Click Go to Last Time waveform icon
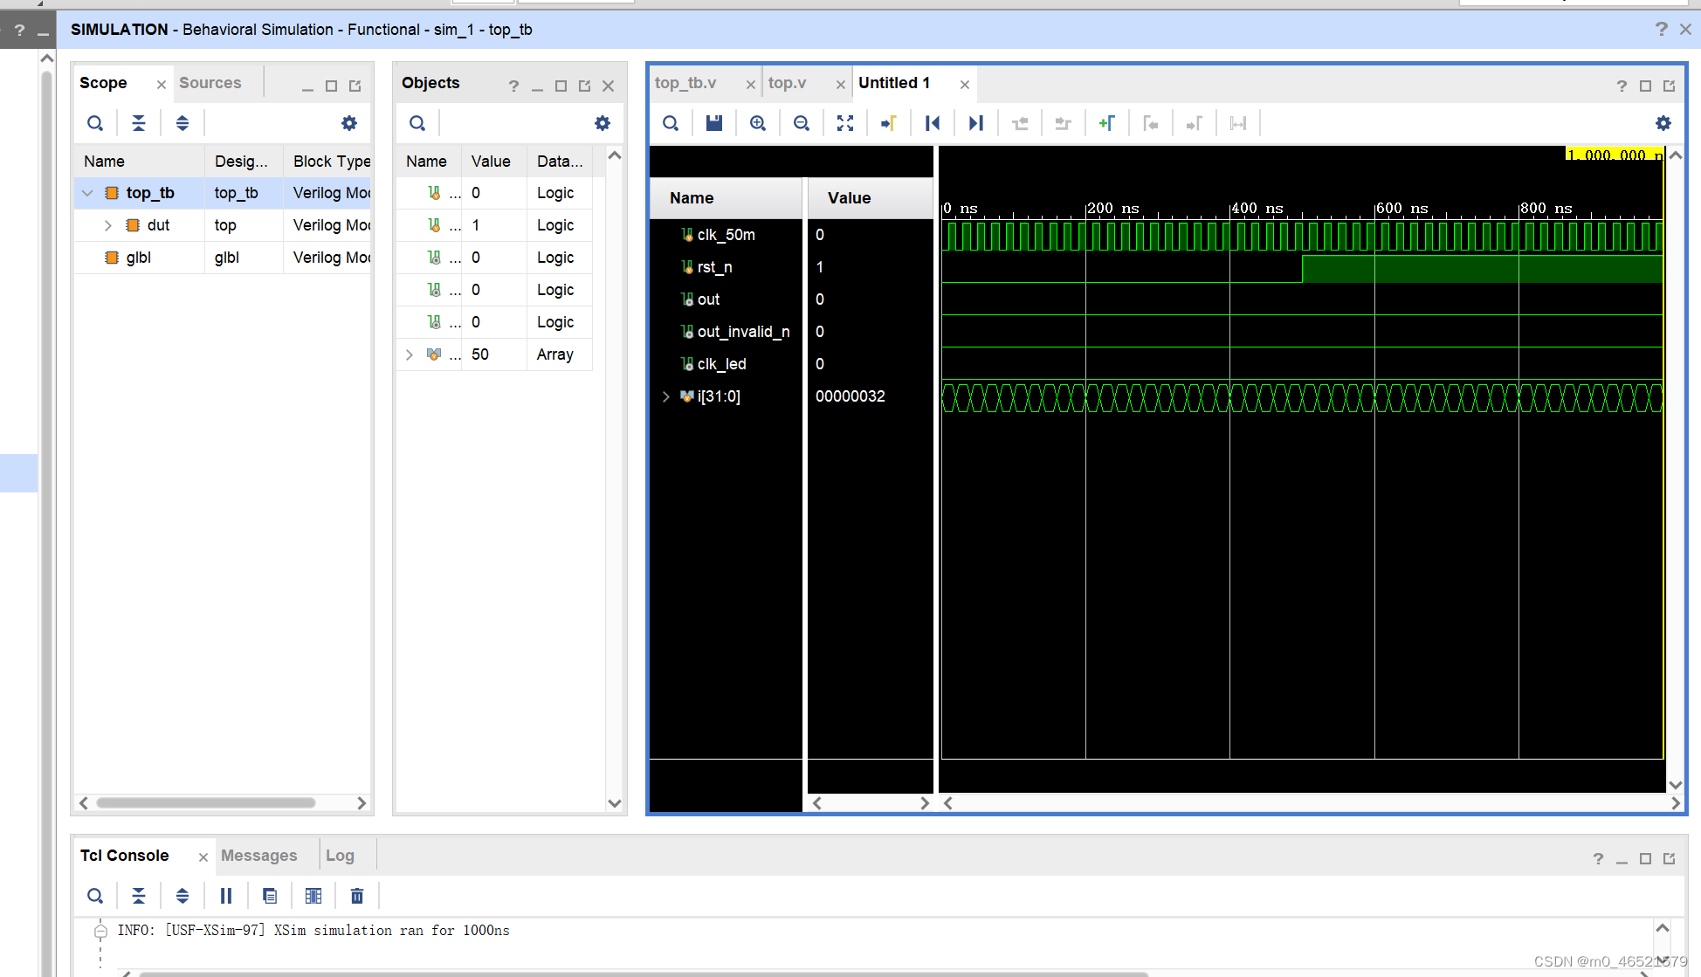1701x977 pixels. click(976, 122)
